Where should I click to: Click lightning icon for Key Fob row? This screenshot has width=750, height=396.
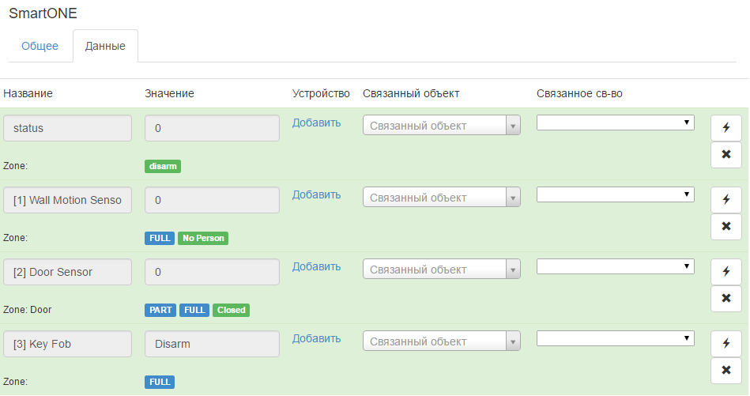coord(726,343)
